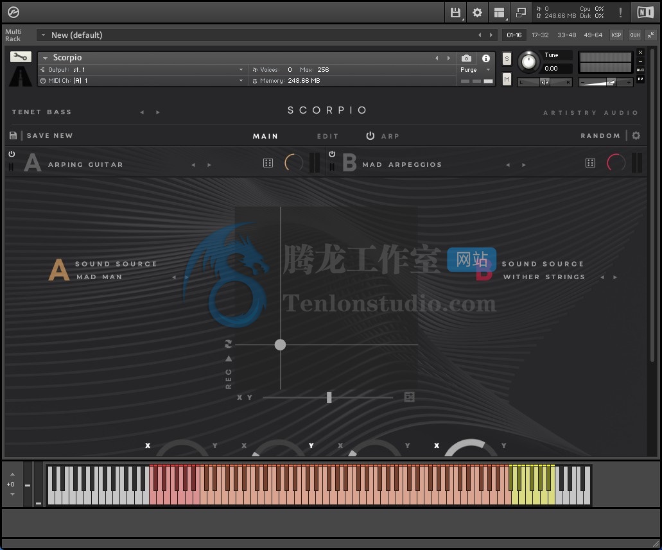Select next Arping Guitar preset
The width and height of the screenshot is (662, 550).
[209, 165]
